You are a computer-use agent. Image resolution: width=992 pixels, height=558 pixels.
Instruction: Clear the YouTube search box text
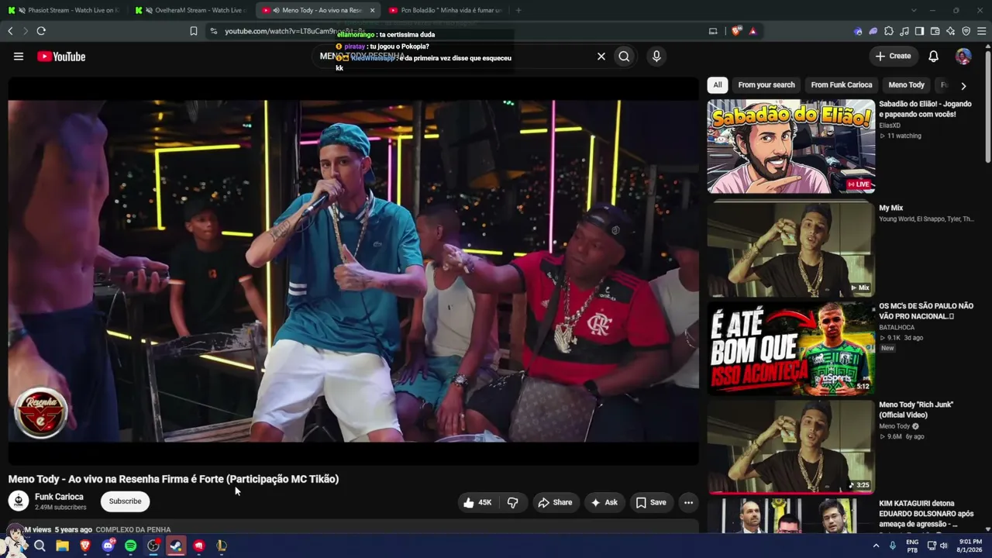pyautogui.click(x=601, y=57)
